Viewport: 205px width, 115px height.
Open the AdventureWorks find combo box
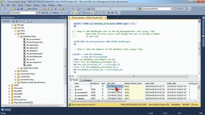point(170,9)
